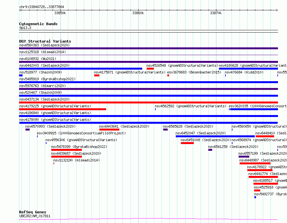Click nsv4178090 gnomADStructuralVariants label

(55, 120)
